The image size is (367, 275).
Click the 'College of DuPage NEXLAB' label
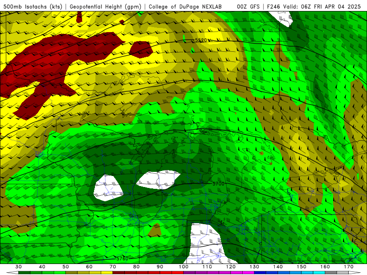[x=185, y=7]
